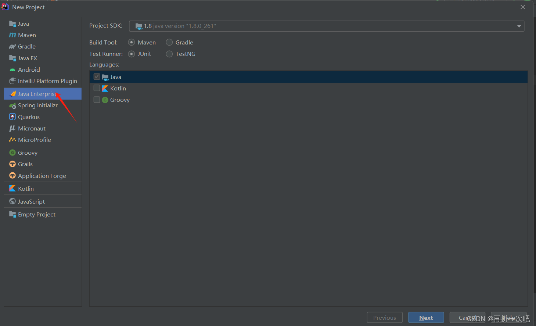Click the Next button
This screenshot has height=326, width=536.
pos(426,318)
